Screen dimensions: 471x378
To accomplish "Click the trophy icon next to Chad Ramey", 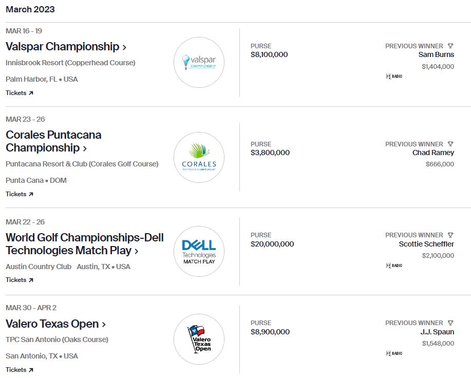I will [451, 144].
